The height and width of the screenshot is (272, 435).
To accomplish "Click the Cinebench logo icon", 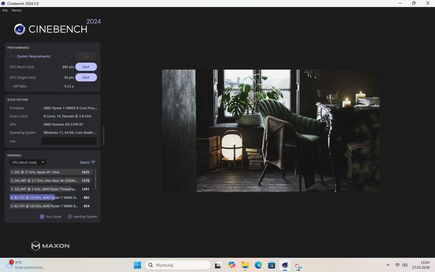I will pyautogui.click(x=20, y=29).
